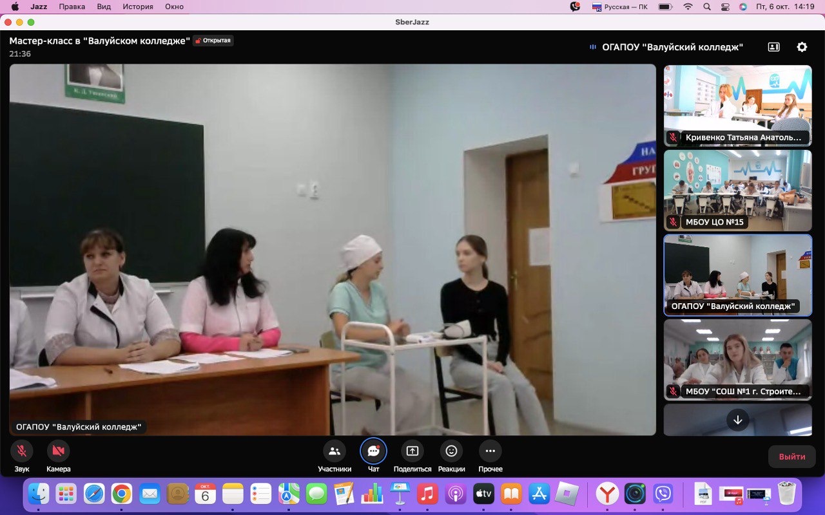Open Podcasts from the Dock
The image size is (825, 515).
click(x=455, y=494)
